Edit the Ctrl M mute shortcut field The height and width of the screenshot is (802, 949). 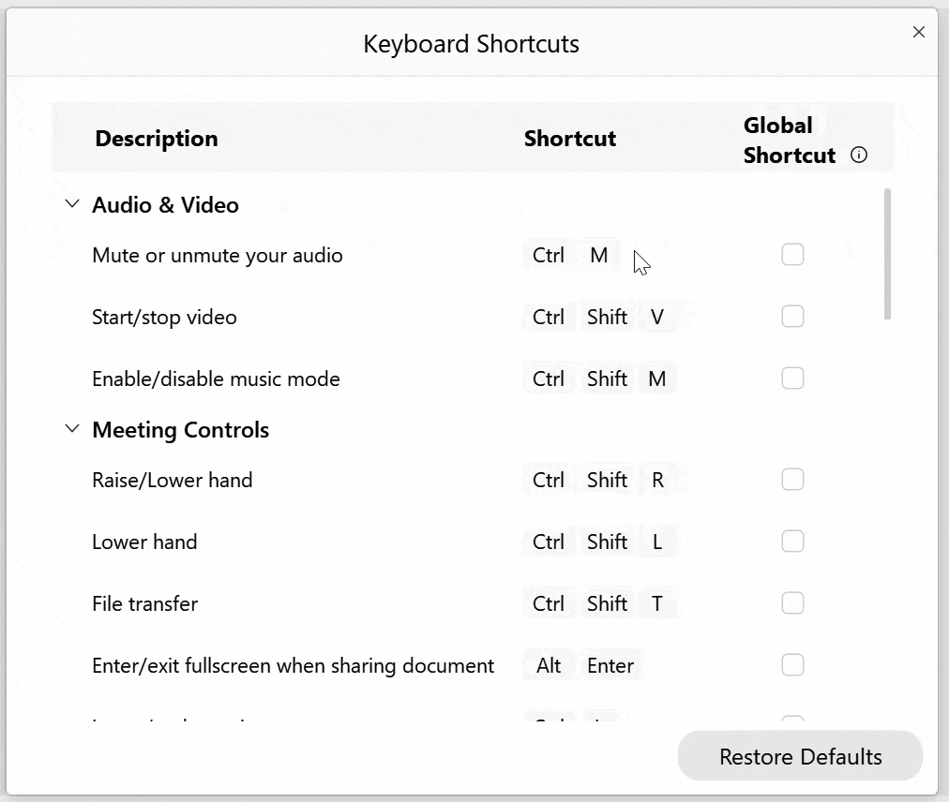tap(570, 255)
